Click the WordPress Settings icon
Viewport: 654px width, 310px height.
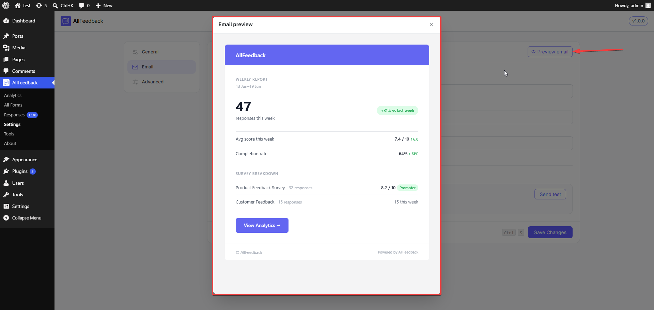coord(6,206)
